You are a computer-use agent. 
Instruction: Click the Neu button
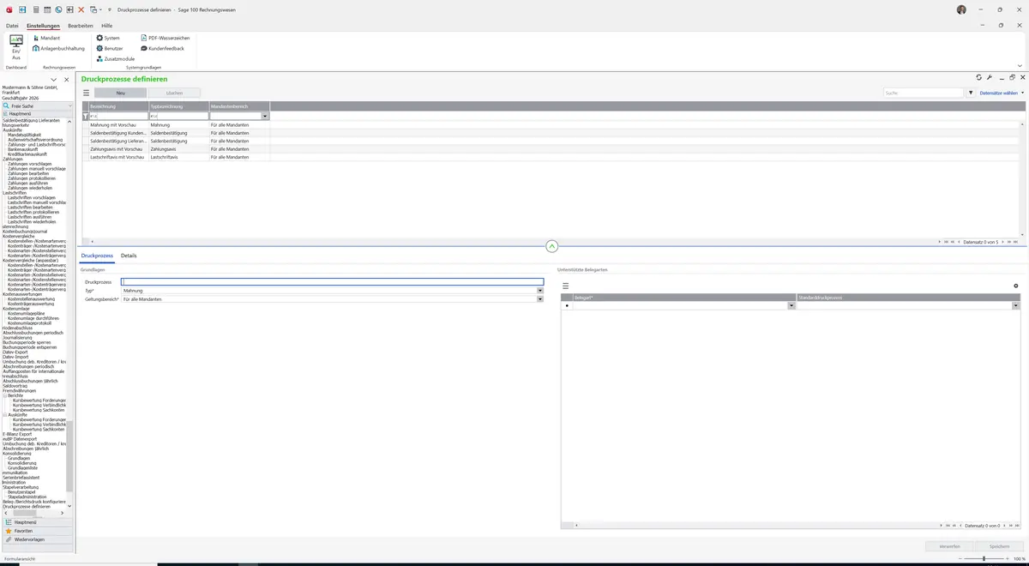click(120, 93)
